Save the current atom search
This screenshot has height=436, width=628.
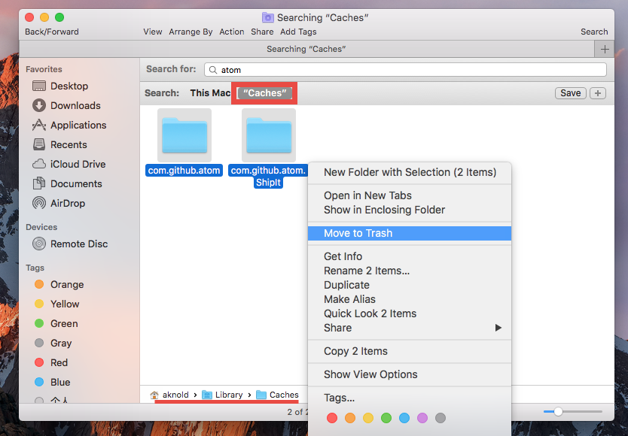[570, 93]
